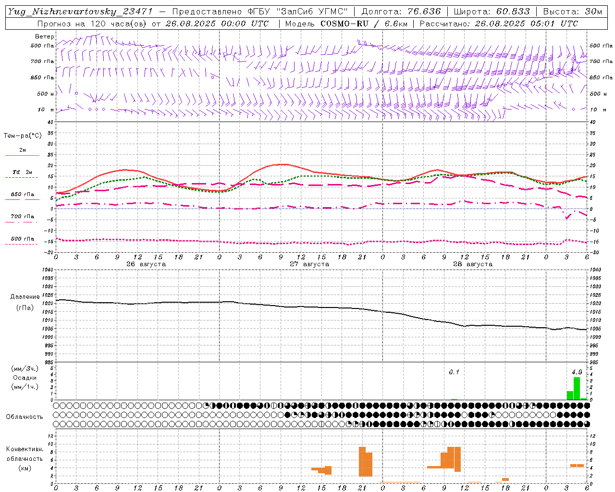Click the 27 августа date label
Screen dimensions: 615x492
tap(309, 264)
